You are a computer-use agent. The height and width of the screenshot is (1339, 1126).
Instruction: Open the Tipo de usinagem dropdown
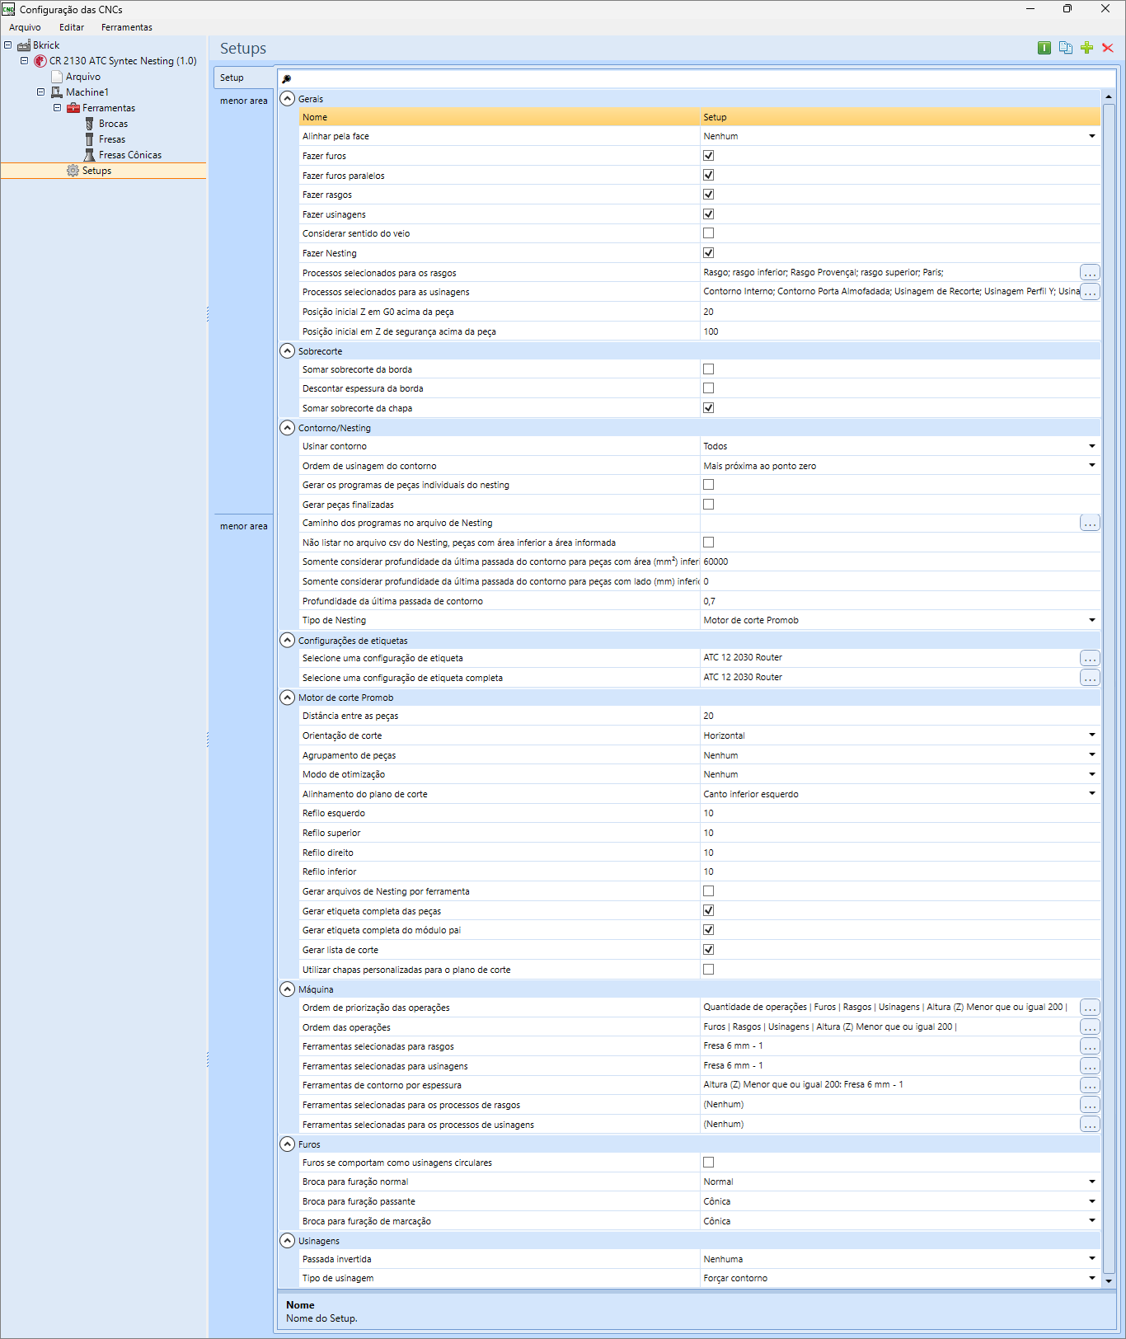click(1092, 1279)
